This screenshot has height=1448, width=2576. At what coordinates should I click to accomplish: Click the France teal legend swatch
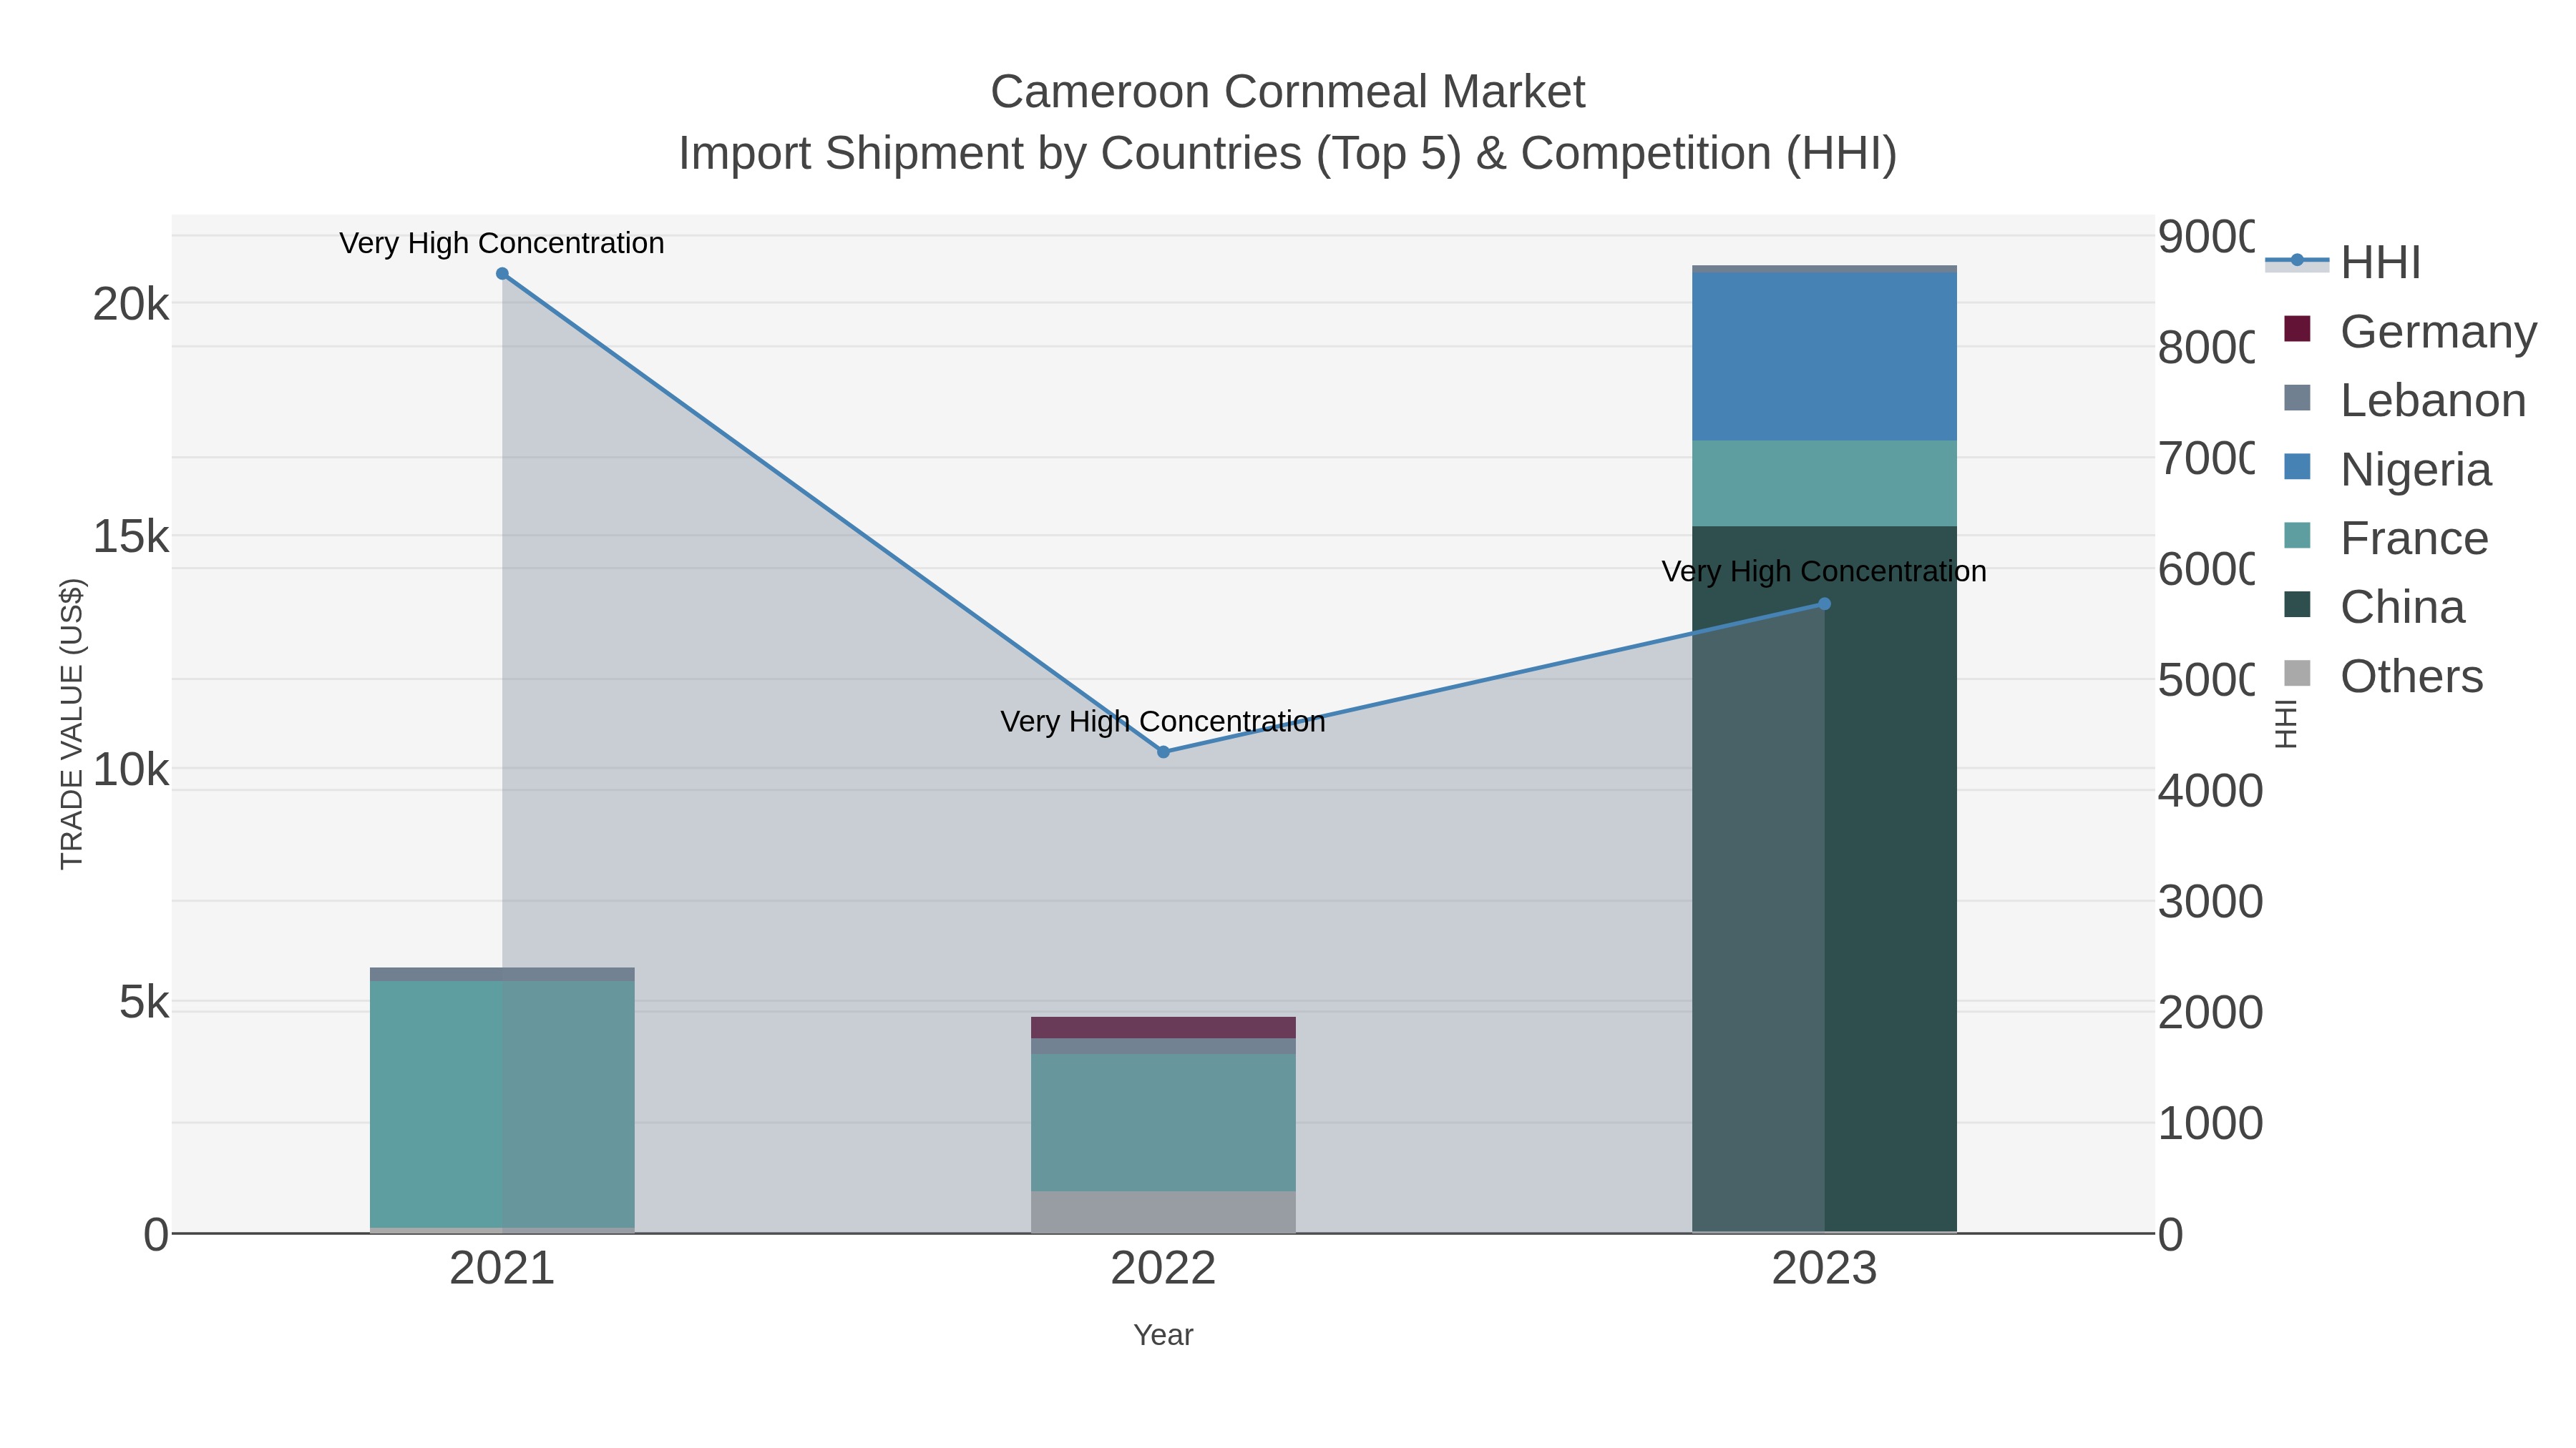tap(2298, 536)
